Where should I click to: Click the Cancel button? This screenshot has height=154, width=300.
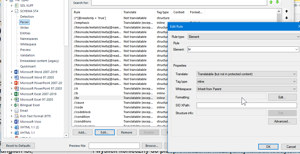291,147
